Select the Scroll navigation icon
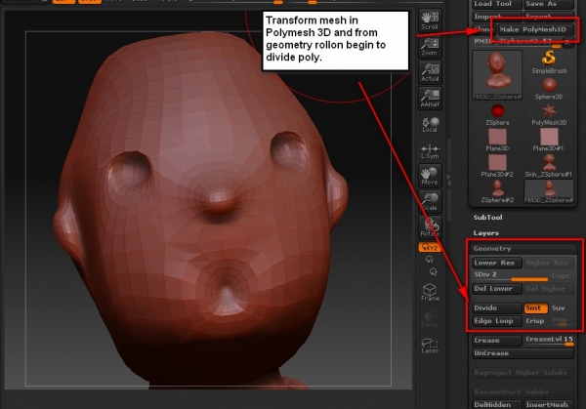Image resolution: width=586 pixels, height=409 pixels. point(430,20)
